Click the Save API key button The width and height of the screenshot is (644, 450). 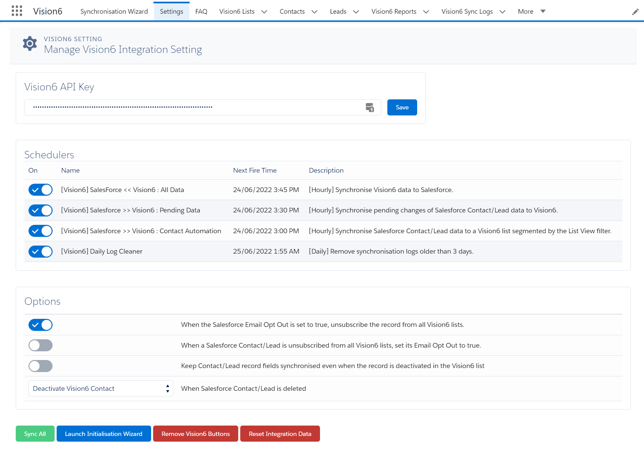[402, 107]
